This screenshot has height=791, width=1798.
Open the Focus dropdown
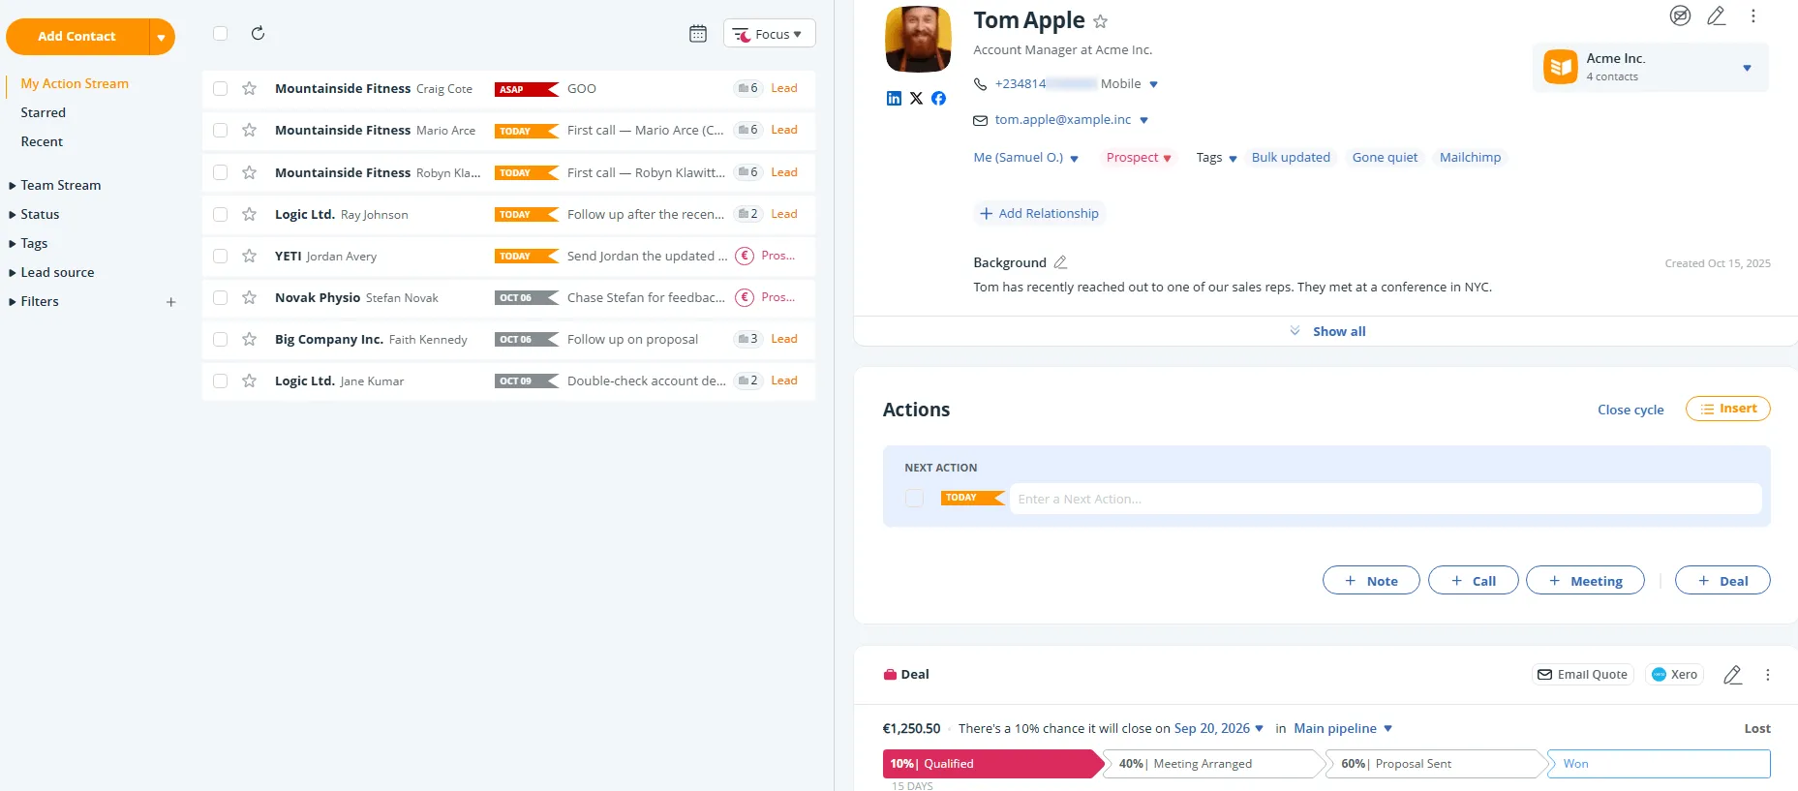pos(769,34)
